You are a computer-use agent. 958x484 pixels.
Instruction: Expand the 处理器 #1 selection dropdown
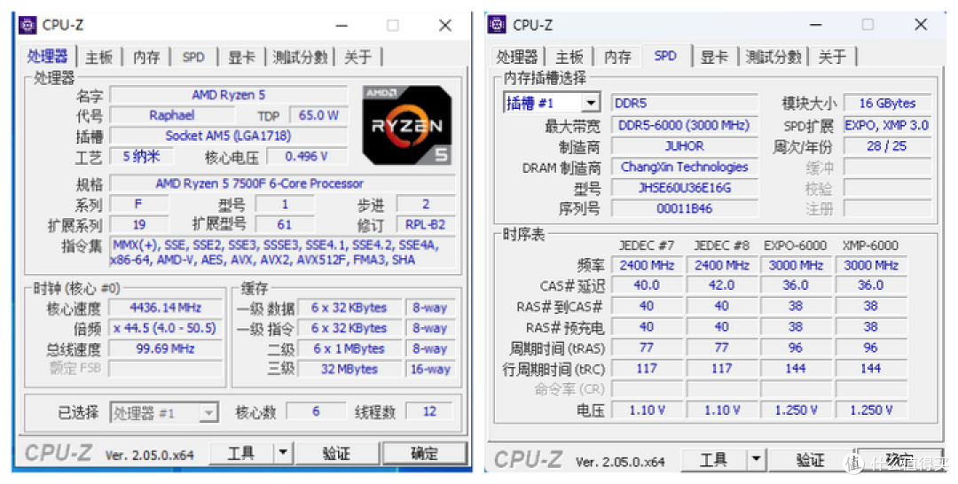[x=208, y=413]
